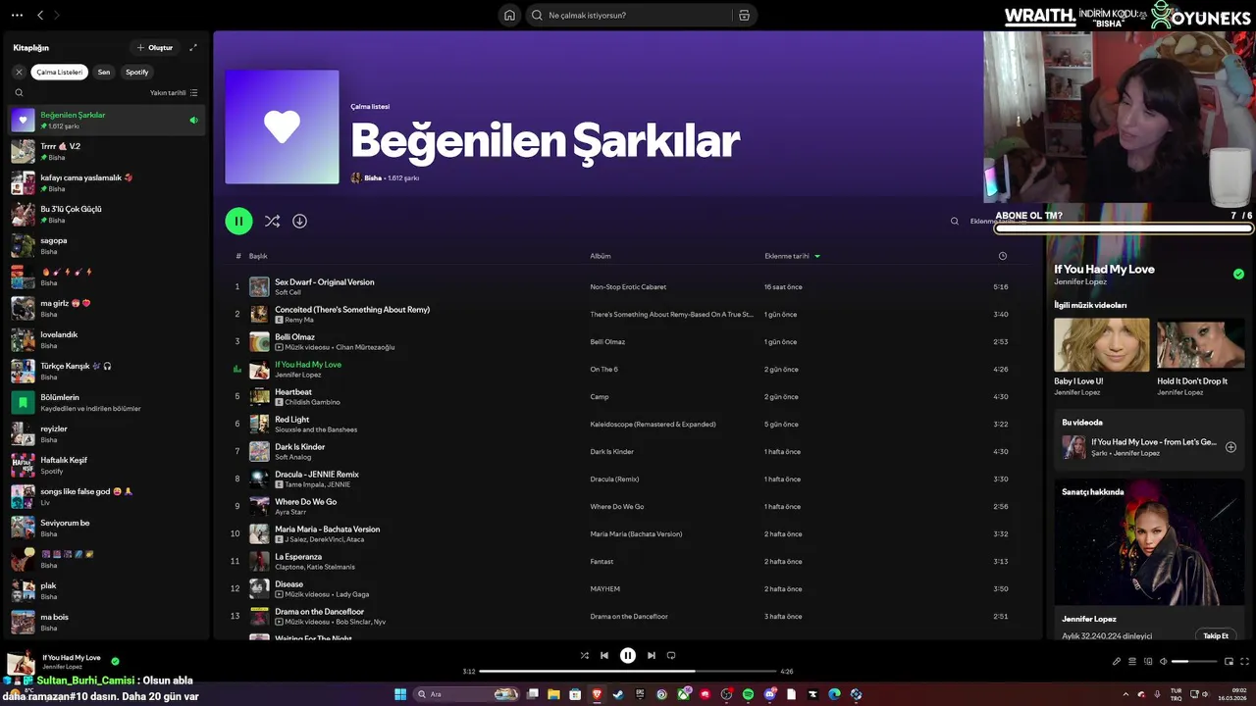Open the three-dot app menu
The width and height of the screenshot is (1256, 706).
tap(17, 15)
